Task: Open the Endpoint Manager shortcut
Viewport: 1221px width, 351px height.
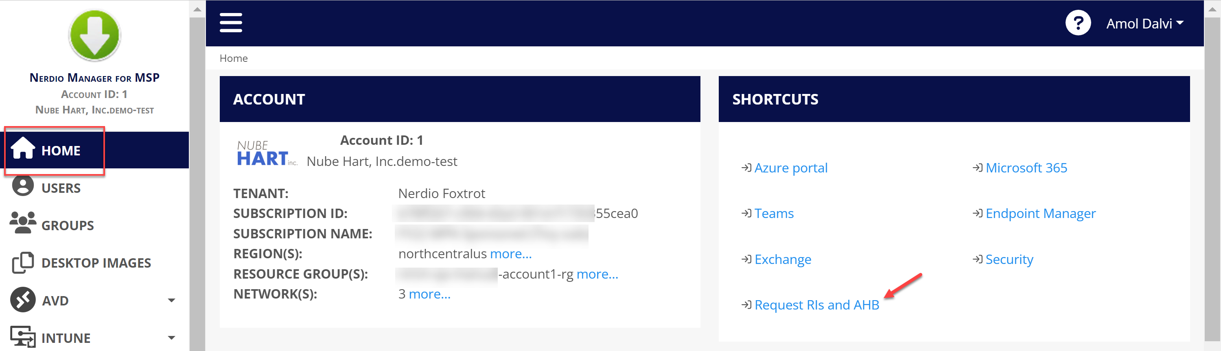Action: [x=1040, y=214]
